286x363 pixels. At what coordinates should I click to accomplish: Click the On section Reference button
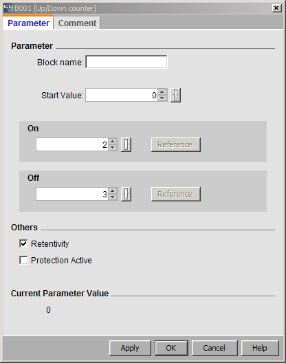coord(176,144)
